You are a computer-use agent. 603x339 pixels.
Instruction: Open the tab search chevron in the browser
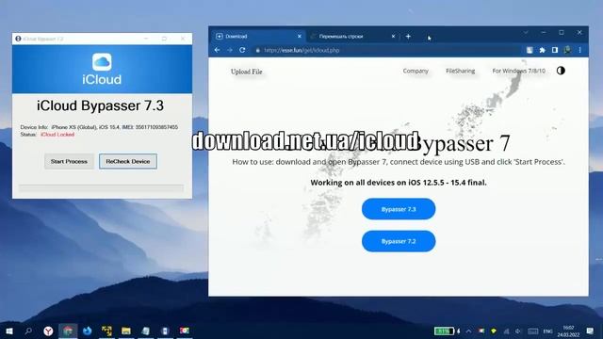coord(526,33)
